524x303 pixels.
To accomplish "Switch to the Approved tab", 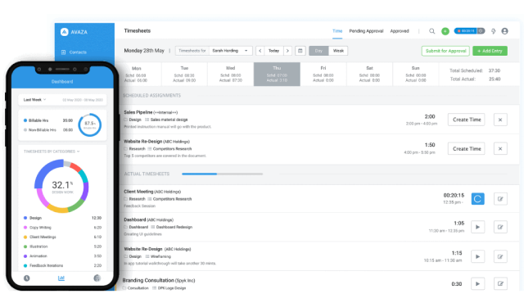I will coord(400,31).
